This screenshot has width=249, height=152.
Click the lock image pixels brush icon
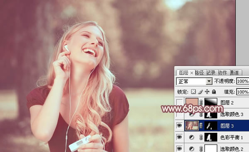point(200,92)
